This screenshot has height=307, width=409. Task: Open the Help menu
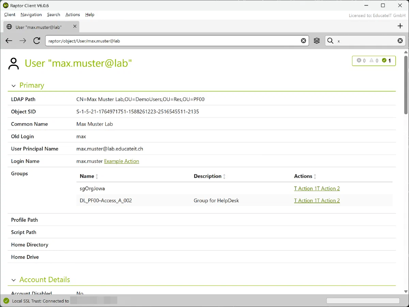point(90,15)
